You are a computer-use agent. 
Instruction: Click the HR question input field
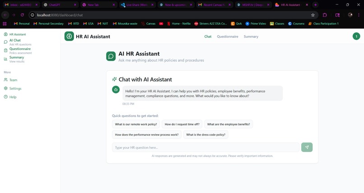coord(205,147)
